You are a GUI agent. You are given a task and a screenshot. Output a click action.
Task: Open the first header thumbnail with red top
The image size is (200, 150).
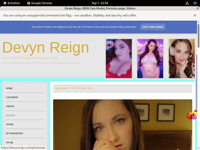[x=119, y=59]
